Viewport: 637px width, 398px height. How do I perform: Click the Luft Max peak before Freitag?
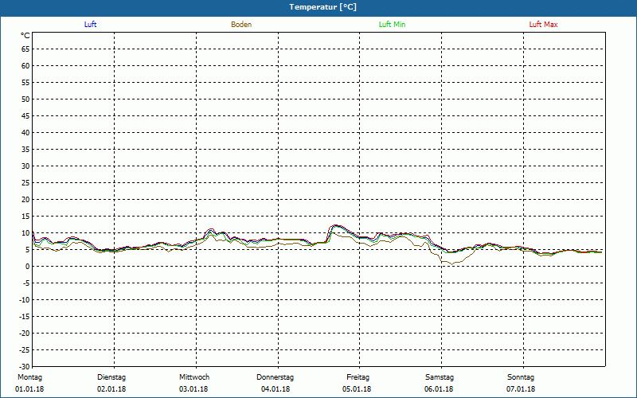(335, 225)
